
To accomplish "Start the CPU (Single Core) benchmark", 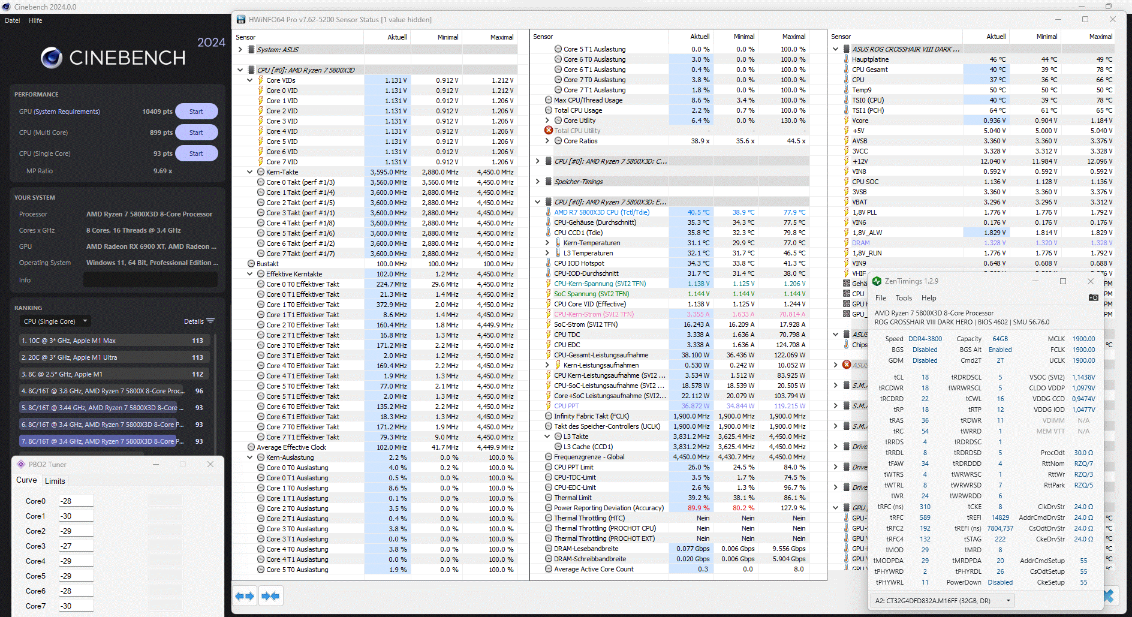I will 196,154.
